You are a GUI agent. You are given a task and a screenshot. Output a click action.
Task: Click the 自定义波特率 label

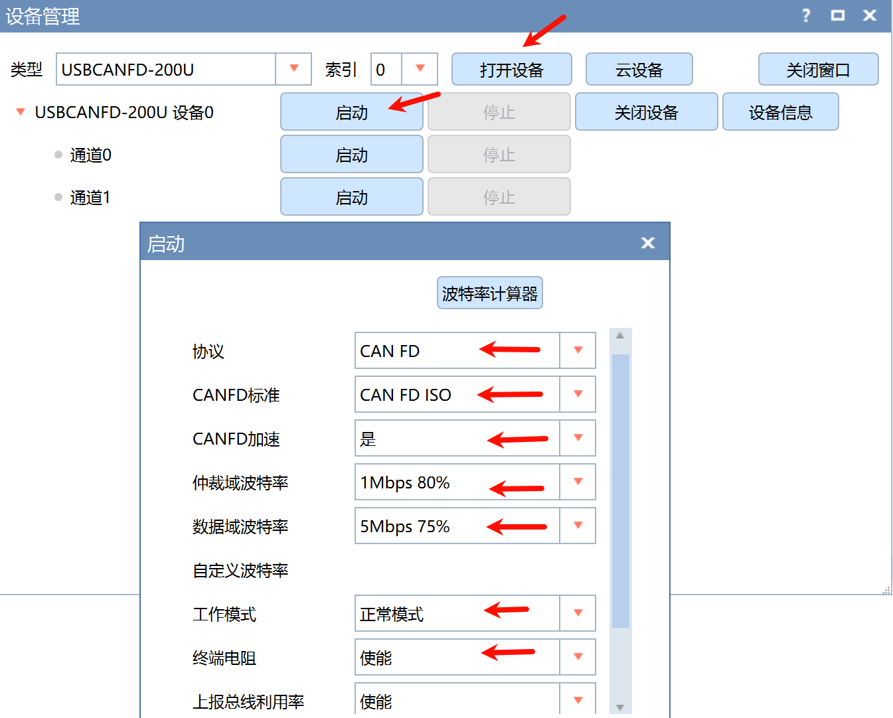240,571
